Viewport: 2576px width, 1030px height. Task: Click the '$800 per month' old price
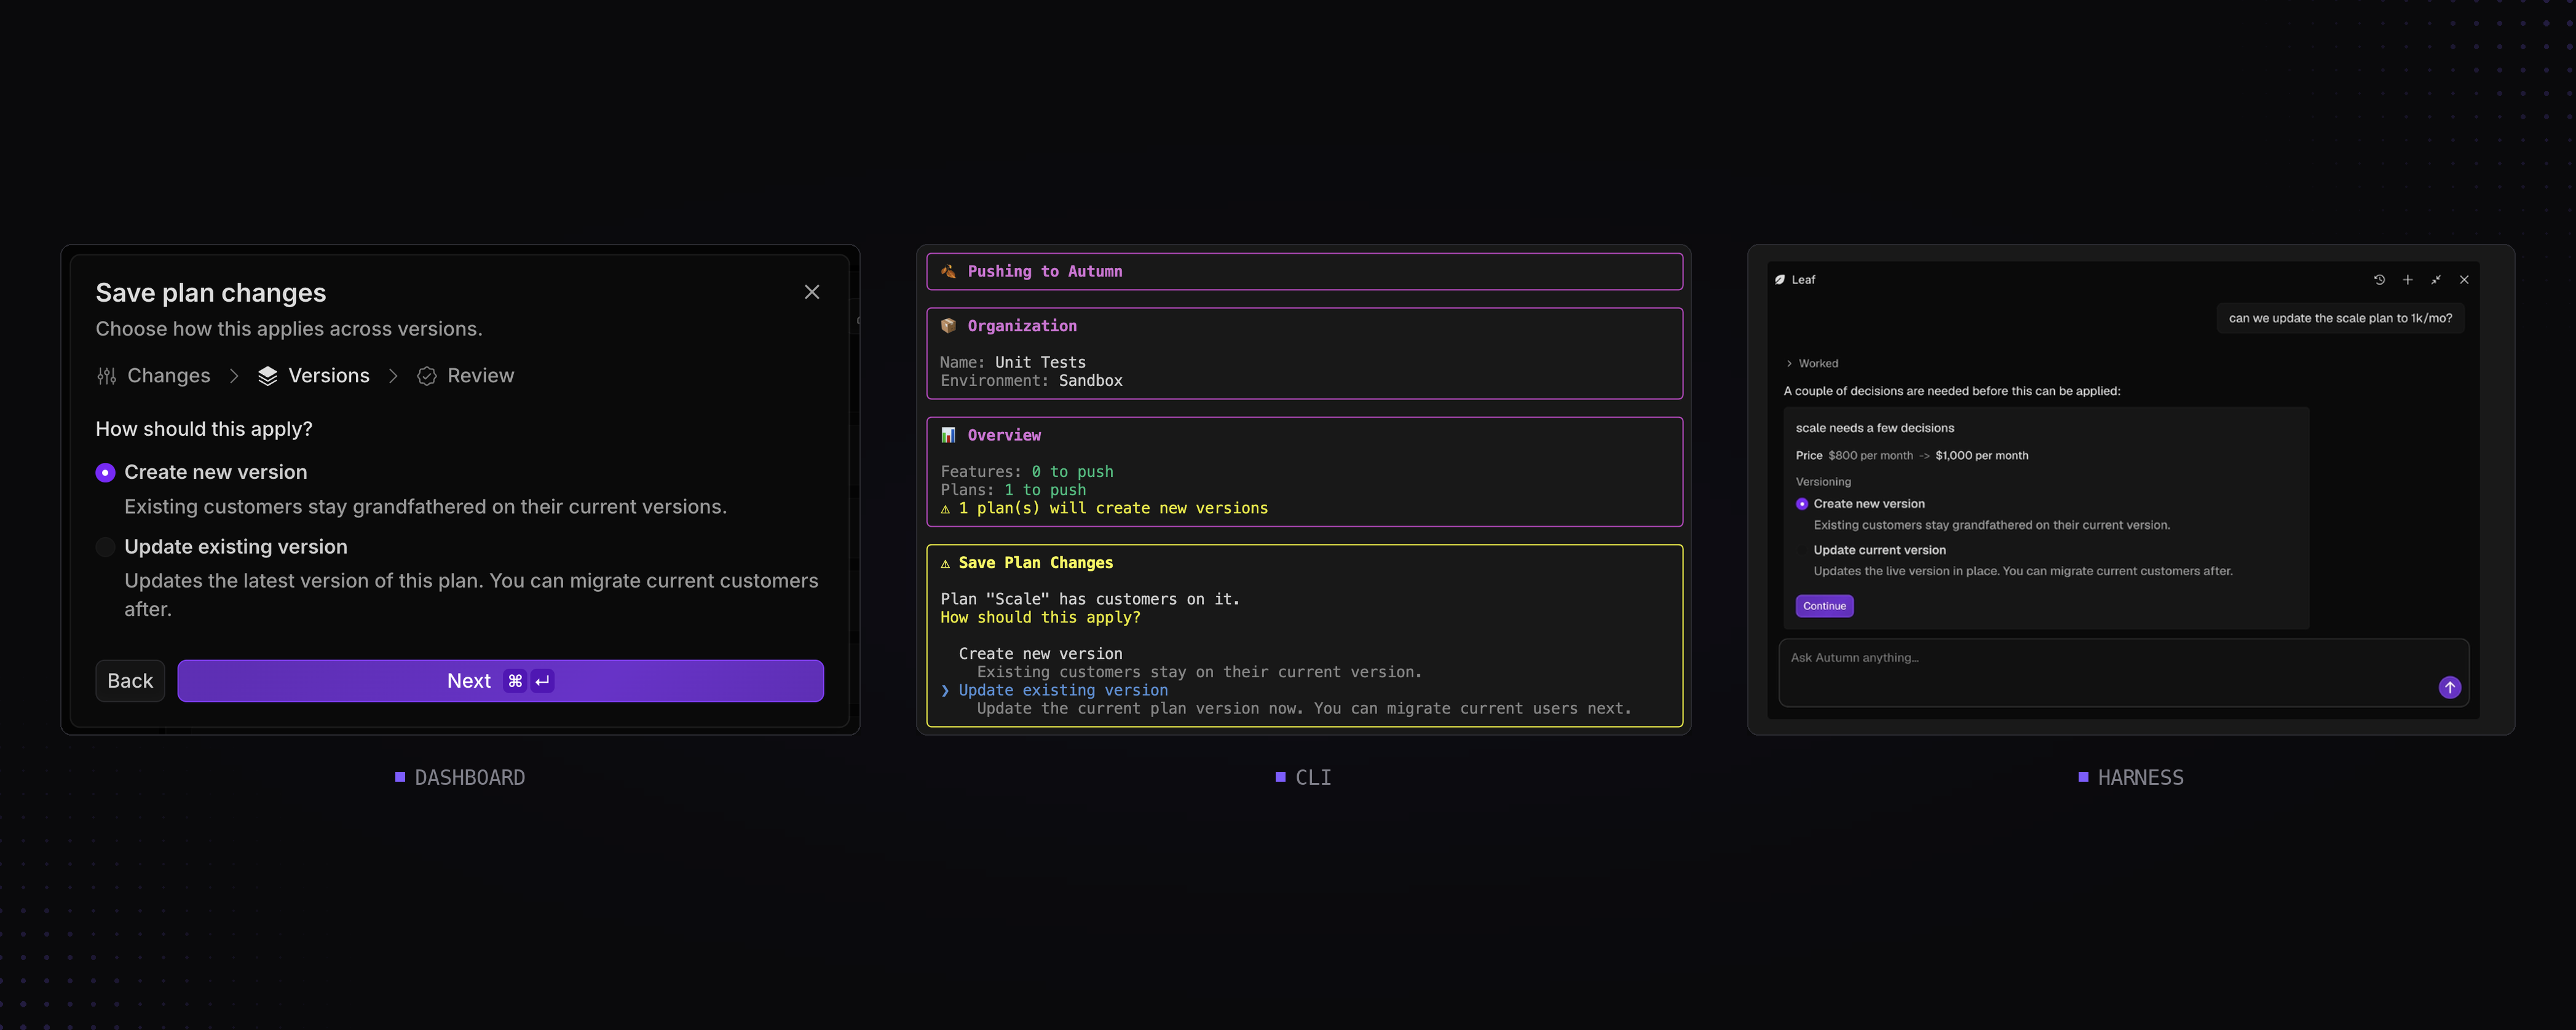pos(1870,455)
